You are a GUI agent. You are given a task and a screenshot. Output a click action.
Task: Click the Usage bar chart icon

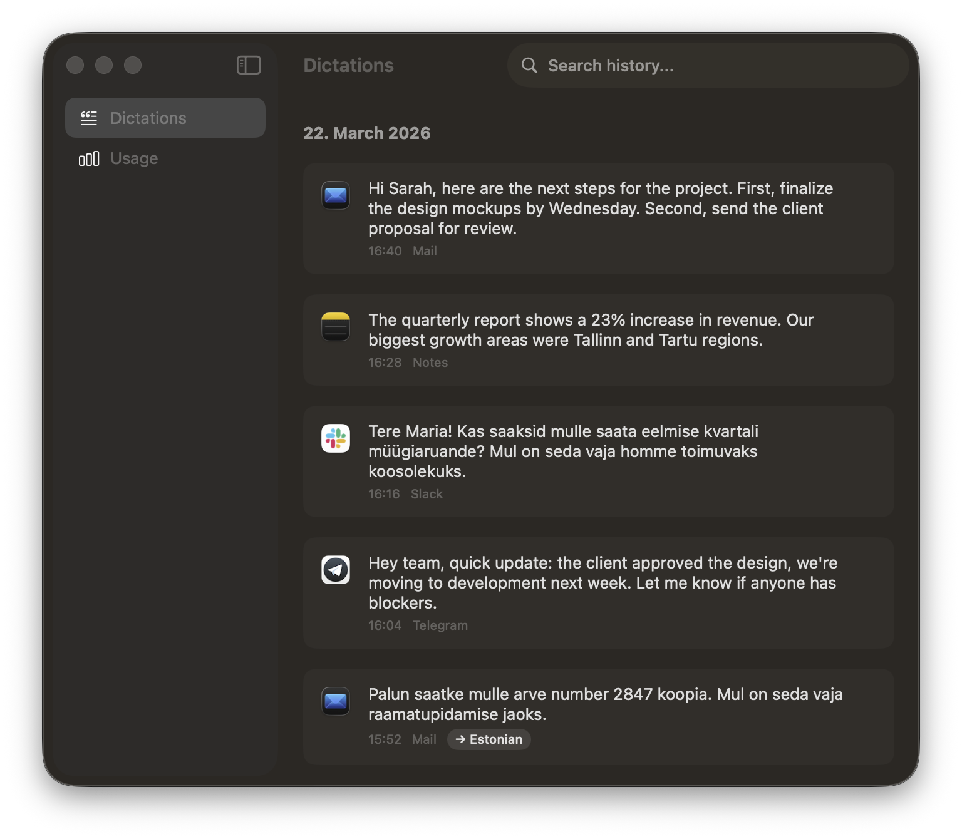pos(89,158)
